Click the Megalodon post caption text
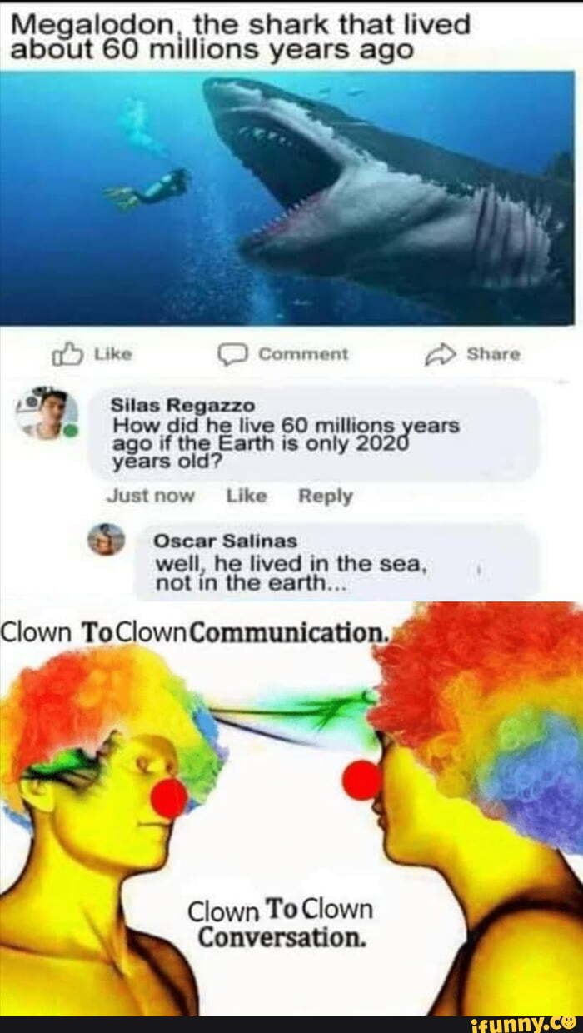This screenshot has width=583, height=1033. point(241,37)
